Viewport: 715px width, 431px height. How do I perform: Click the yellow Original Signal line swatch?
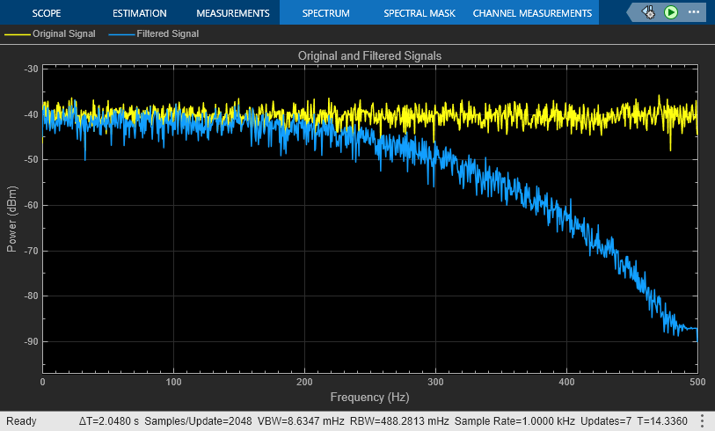tap(17, 34)
